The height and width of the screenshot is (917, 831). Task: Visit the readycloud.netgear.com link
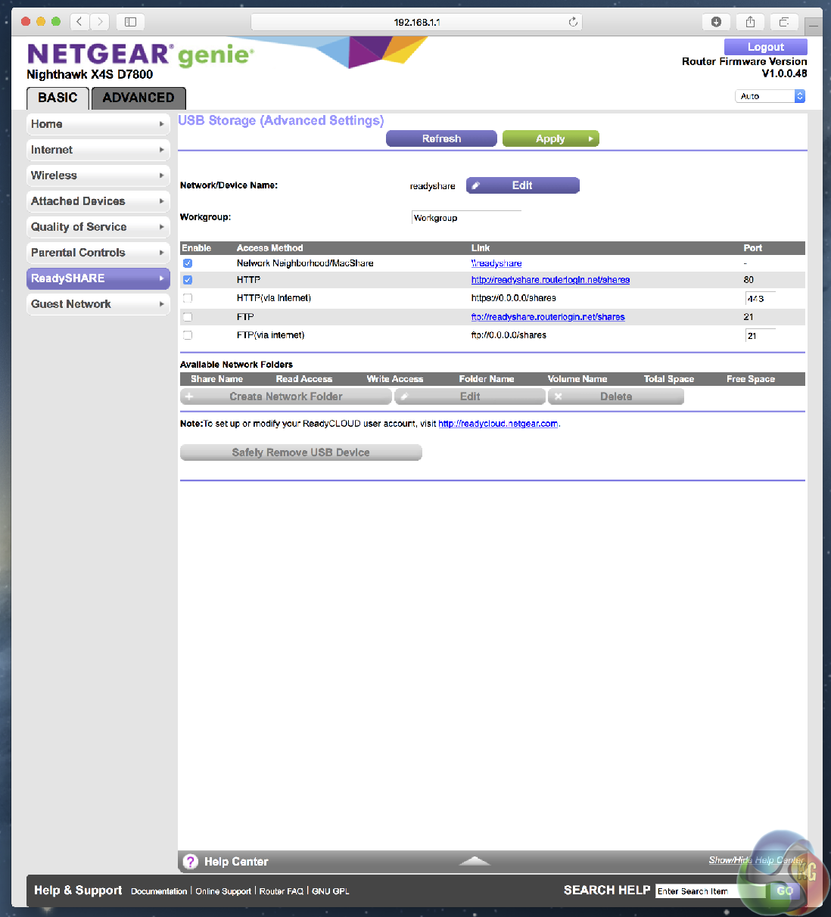[x=498, y=424]
